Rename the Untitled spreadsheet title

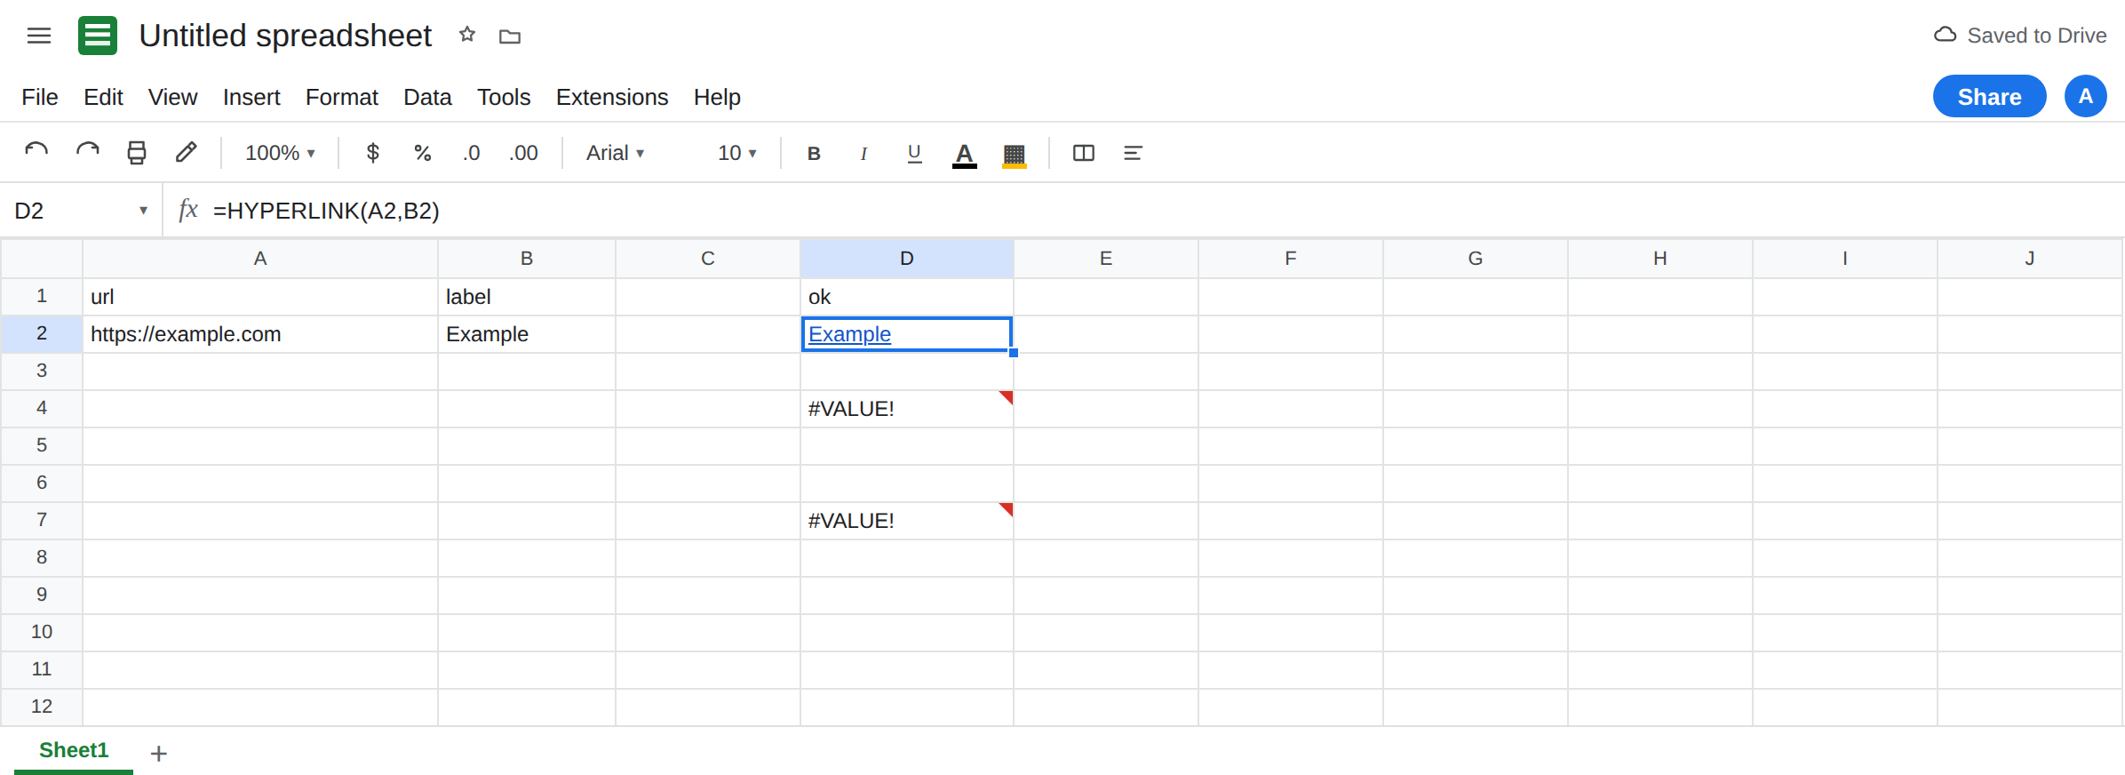[285, 36]
